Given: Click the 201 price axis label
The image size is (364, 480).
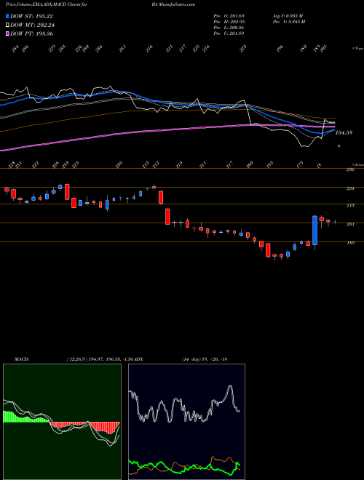Looking at the screenshot, I should coord(350,225).
